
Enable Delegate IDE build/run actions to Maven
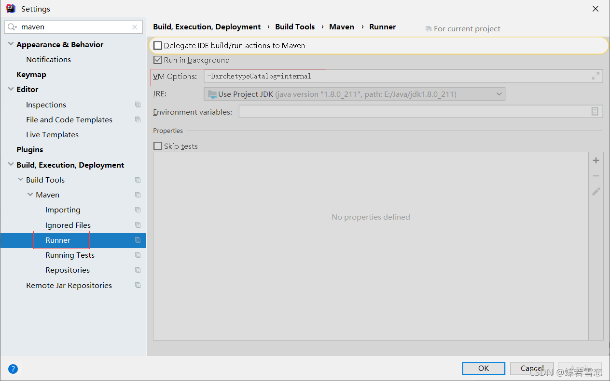coord(158,45)
